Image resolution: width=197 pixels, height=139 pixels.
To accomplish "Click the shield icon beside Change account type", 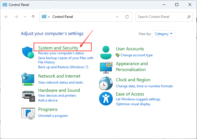I will 118,55.
